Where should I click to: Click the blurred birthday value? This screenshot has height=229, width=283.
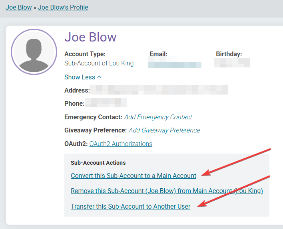(232, 63)
